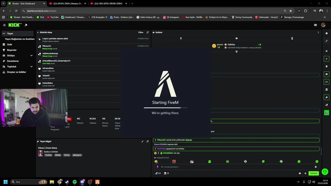Expand the Stüdyo menu chevron
This screenshot has height=186, width=331.
pyautogui.click(x=31, y=56)
